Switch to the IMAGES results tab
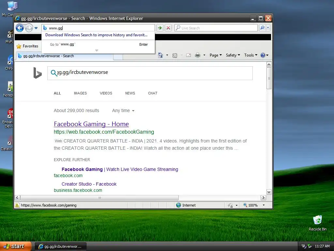This screenshot has height=251, width=334. (80, 93)
